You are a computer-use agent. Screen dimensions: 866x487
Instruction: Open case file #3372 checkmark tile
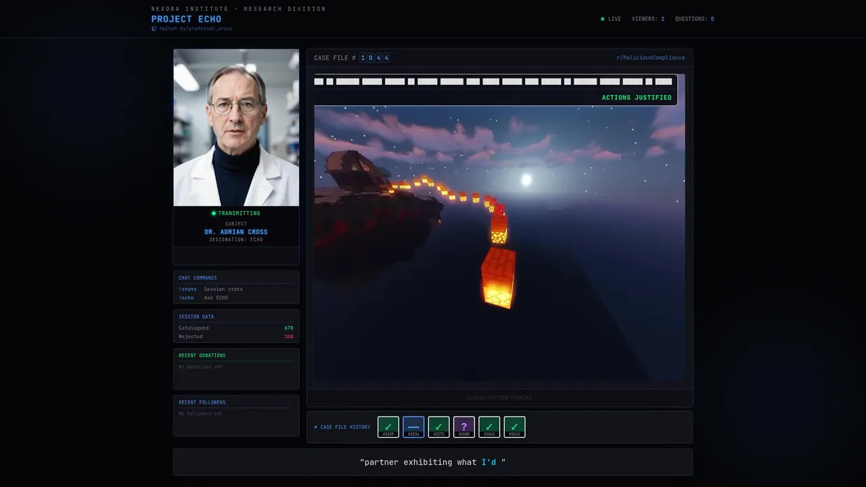(x=438, y=427)
